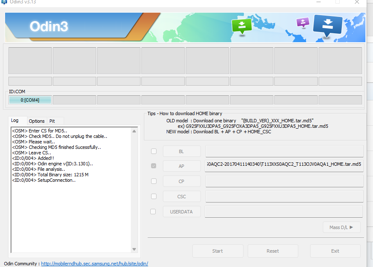Click the BL file path field
The width and height of the screenshot is (373, 267).
pos(284,151)
